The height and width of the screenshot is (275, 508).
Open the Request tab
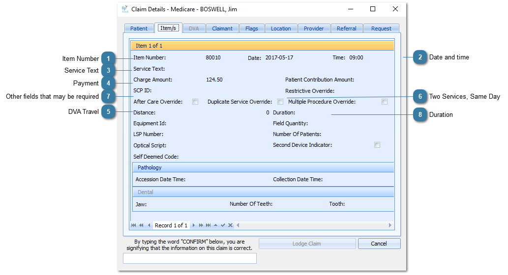(381, 28)
